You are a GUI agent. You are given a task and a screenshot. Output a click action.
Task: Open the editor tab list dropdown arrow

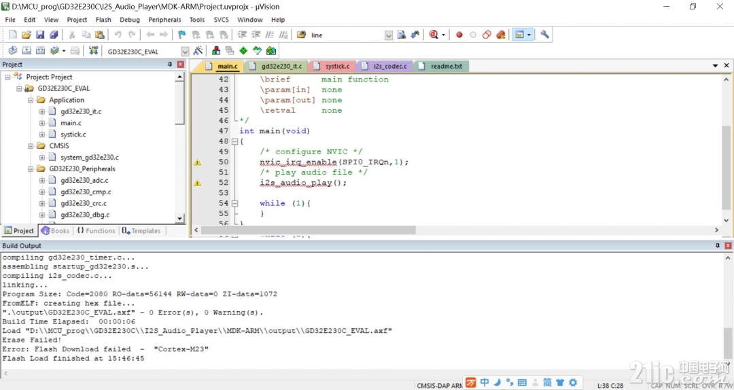click(x=715, y=66)
